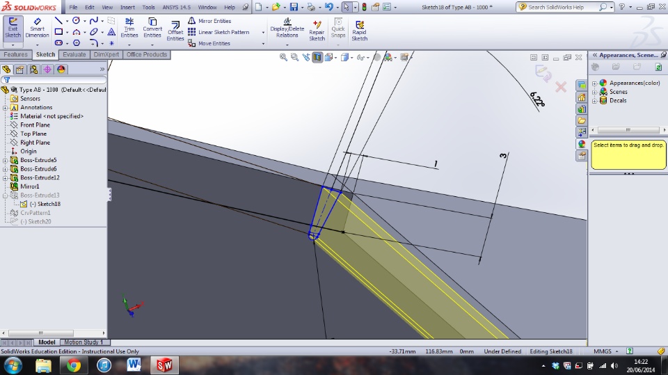Switch to the Evaluate tab
The image size is (668, 375).
click(x=74, y=54)
